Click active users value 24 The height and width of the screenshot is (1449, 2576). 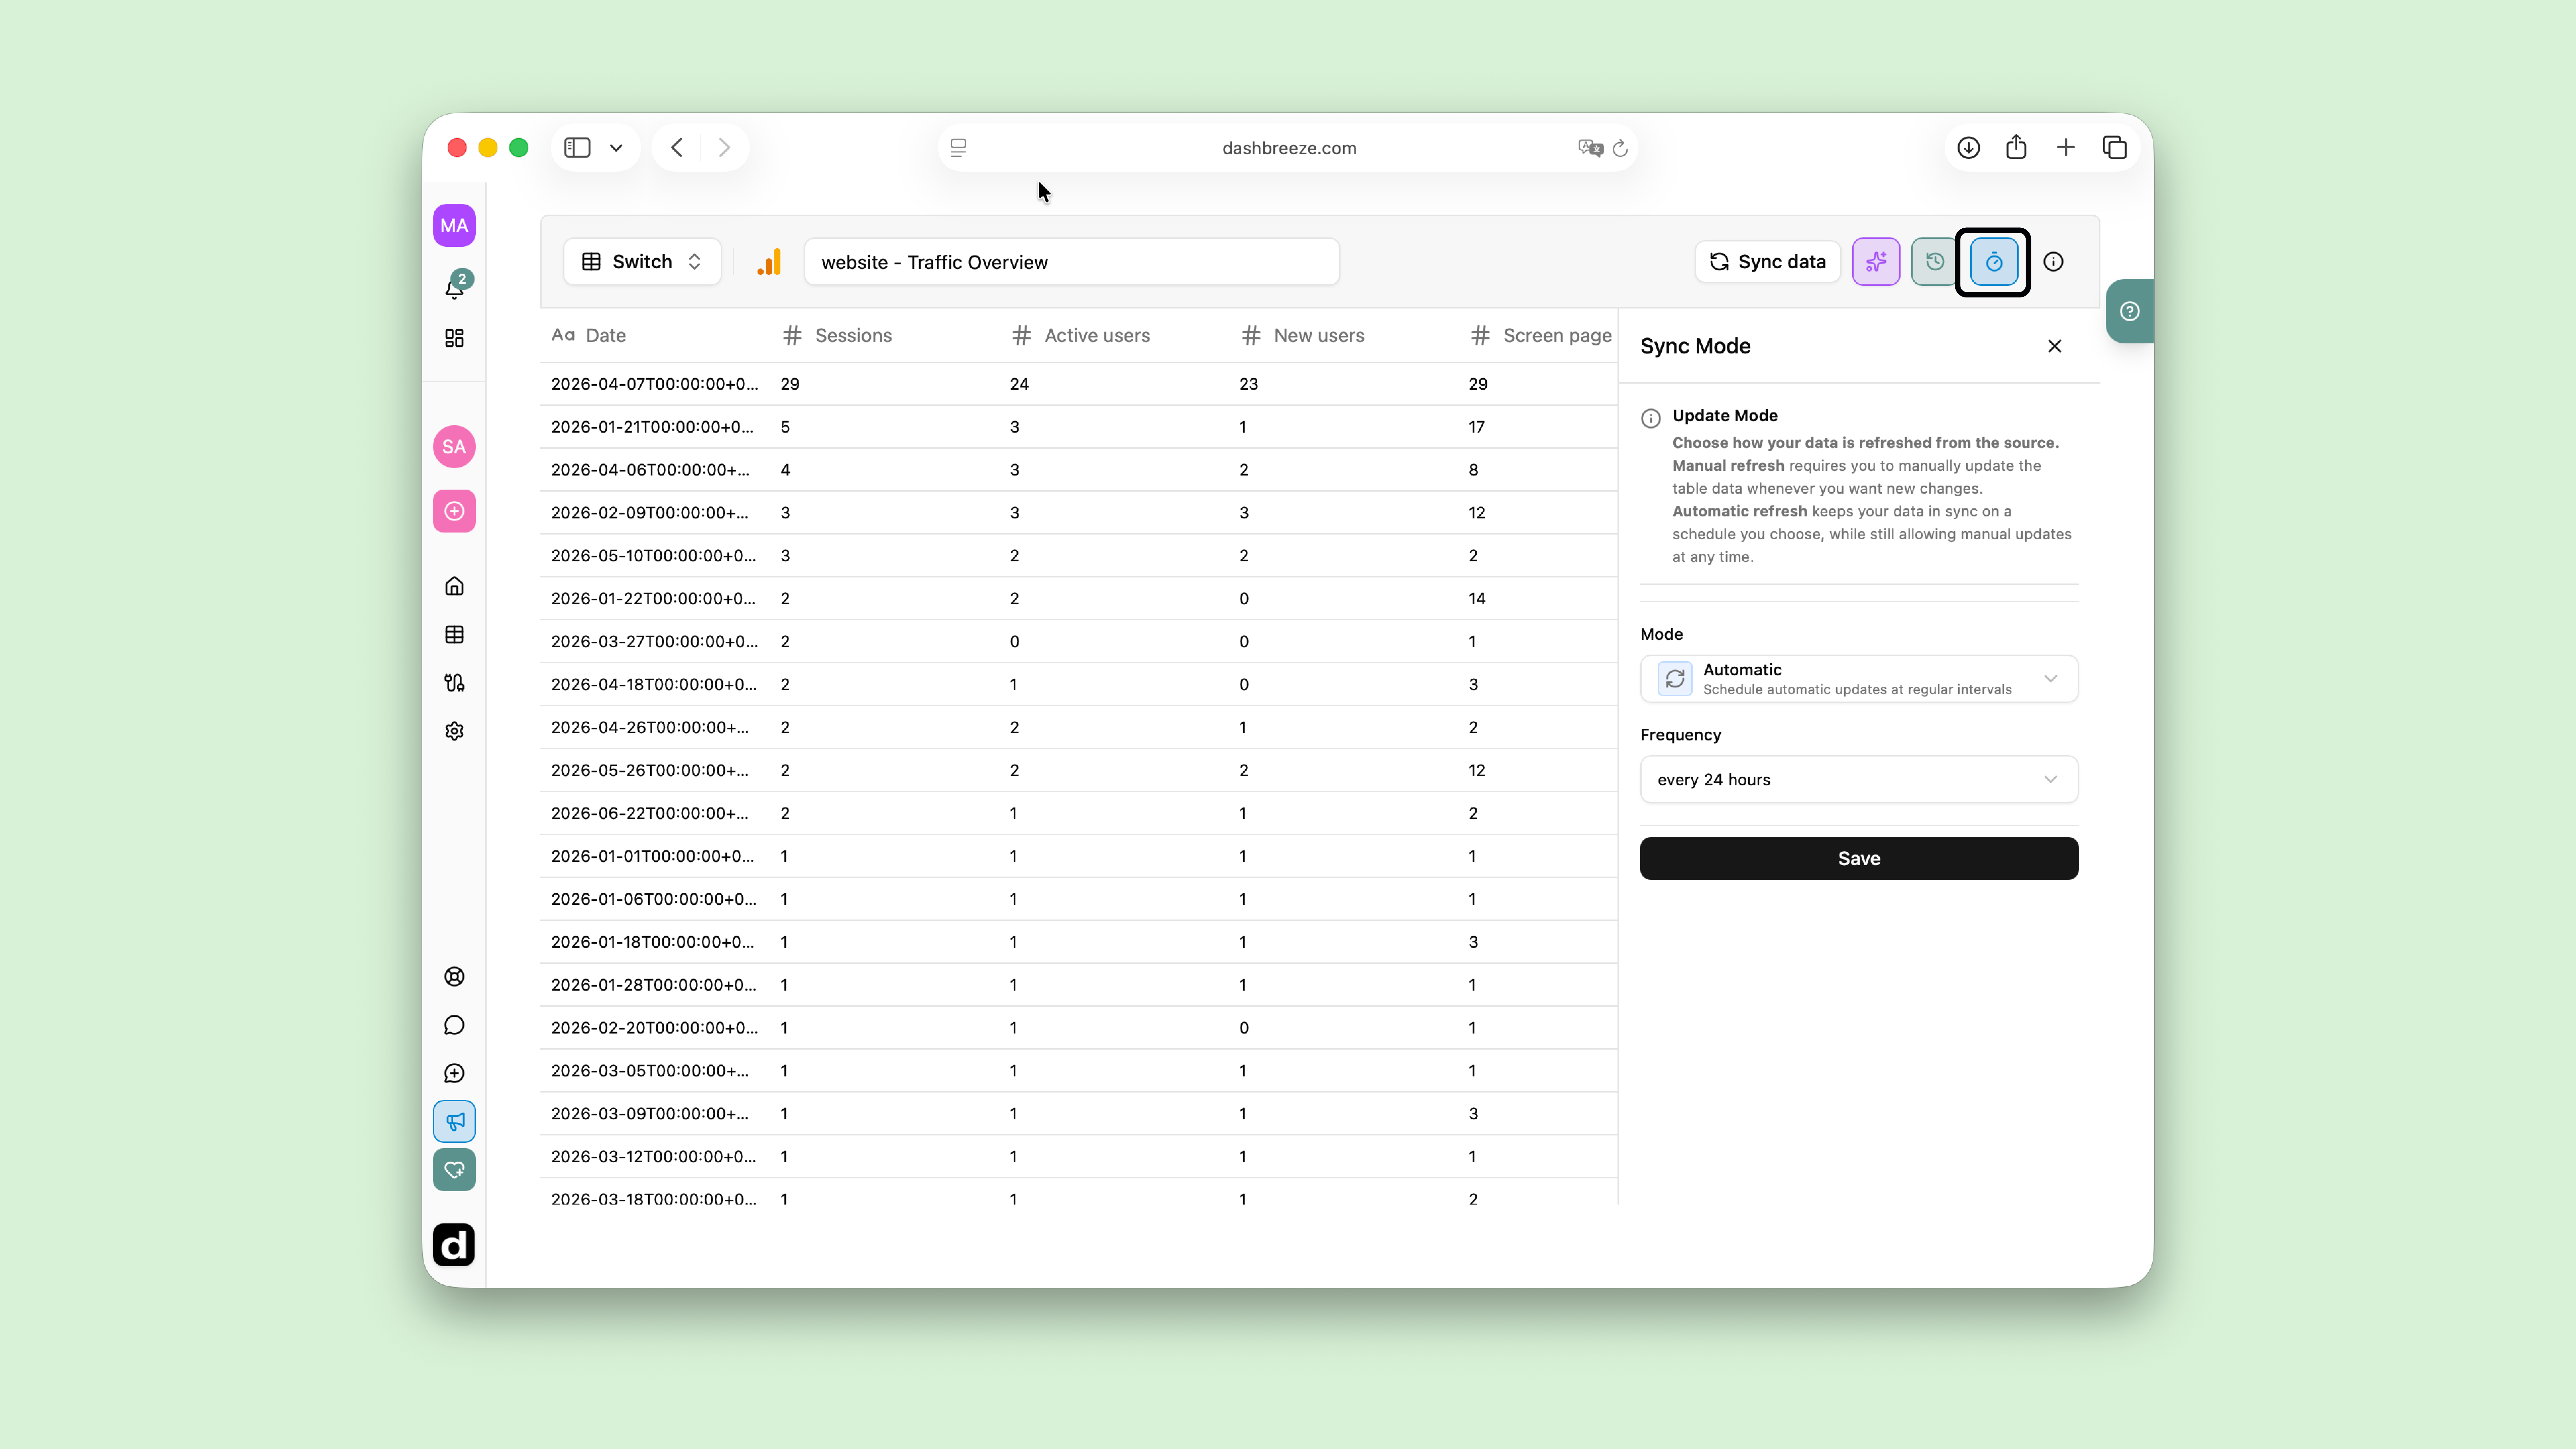point(1019,384)
